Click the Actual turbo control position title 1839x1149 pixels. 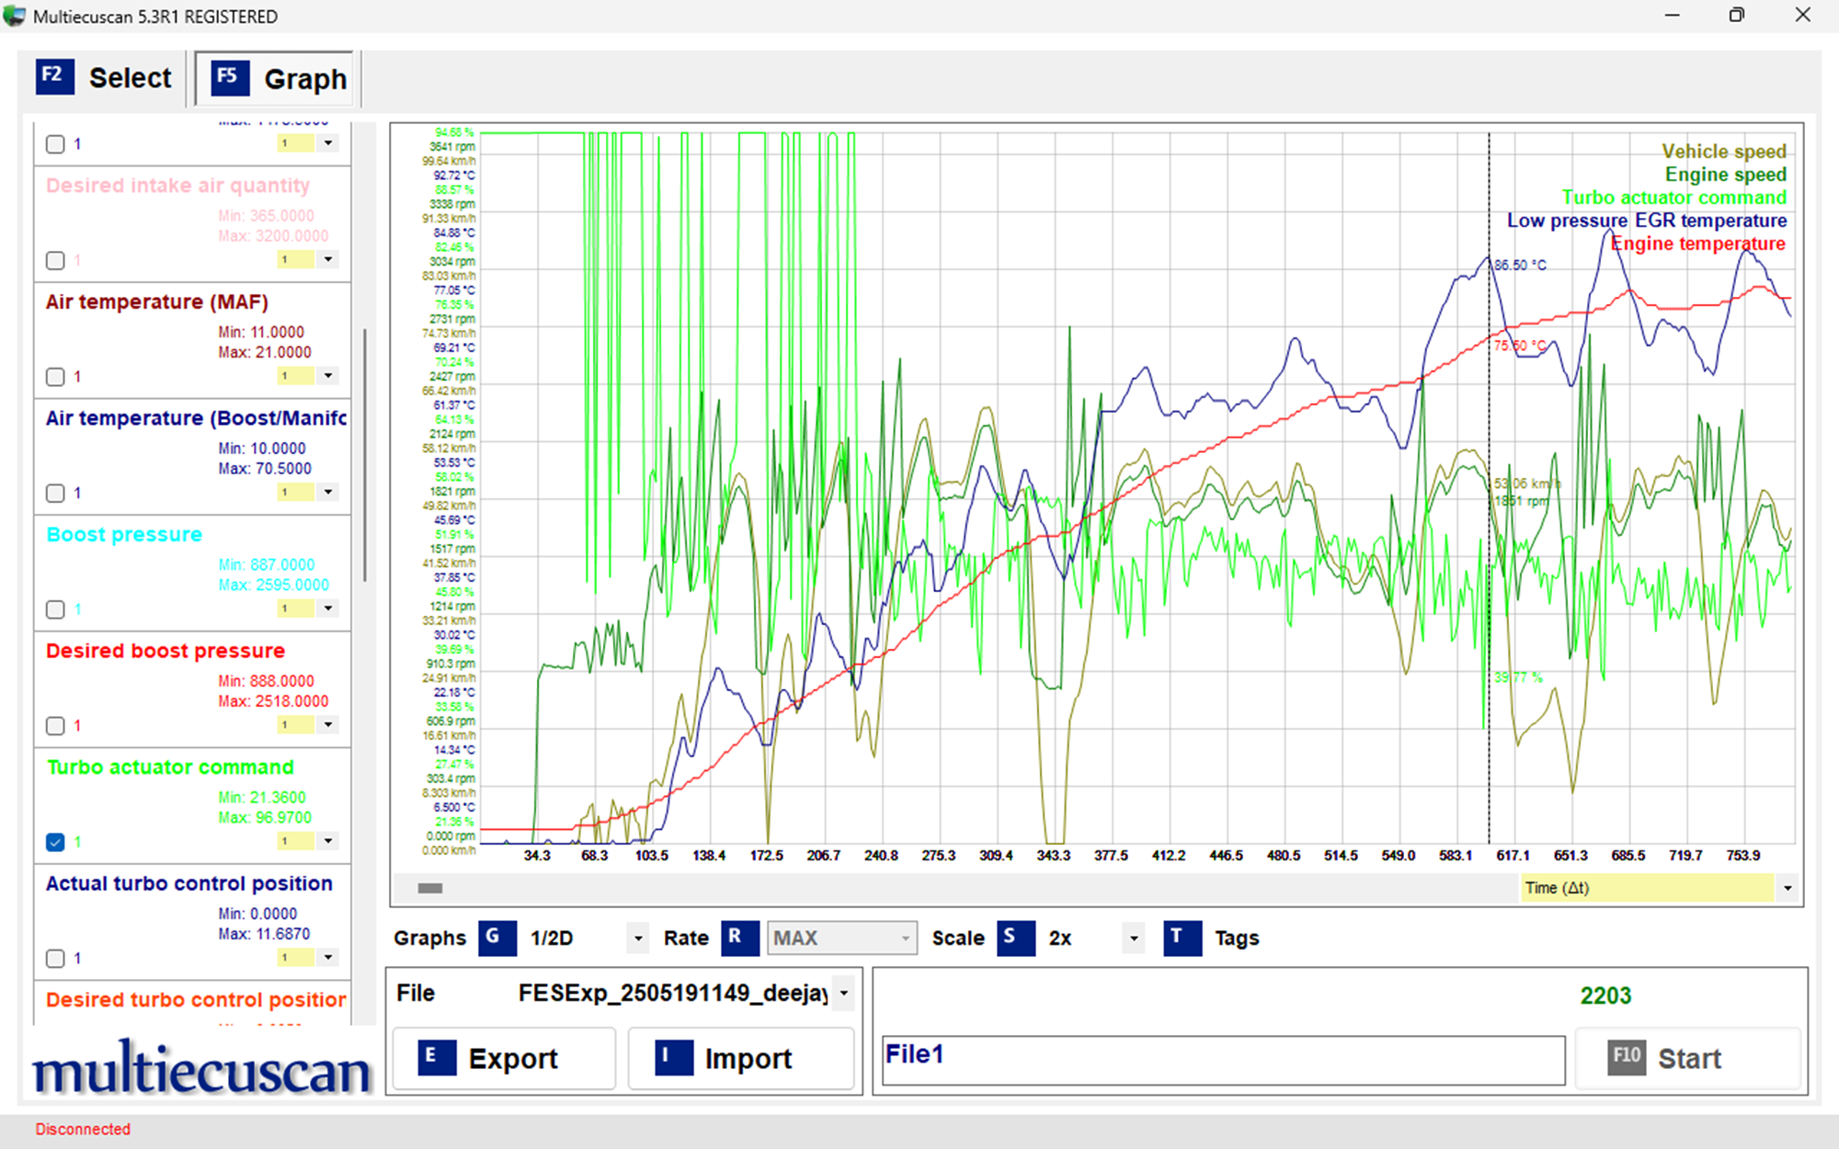coord(188,883)
